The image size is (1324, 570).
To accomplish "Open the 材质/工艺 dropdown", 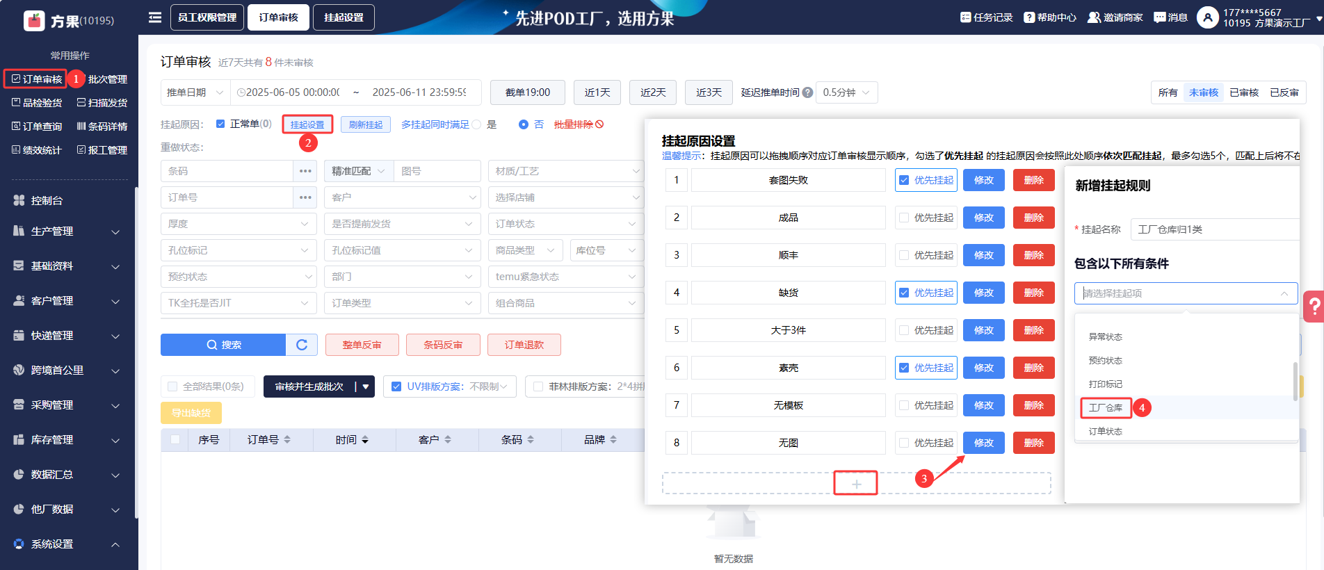I will [566, 171].
